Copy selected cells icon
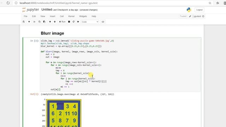 [x=39, y=22]
